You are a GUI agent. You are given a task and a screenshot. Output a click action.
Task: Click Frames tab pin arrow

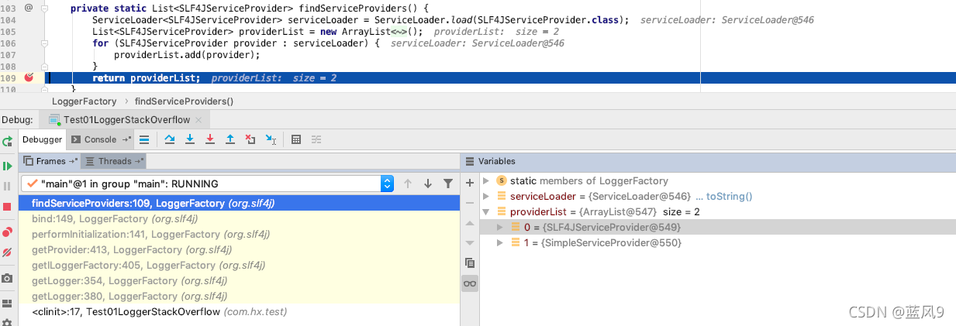(x=74, y=161)
